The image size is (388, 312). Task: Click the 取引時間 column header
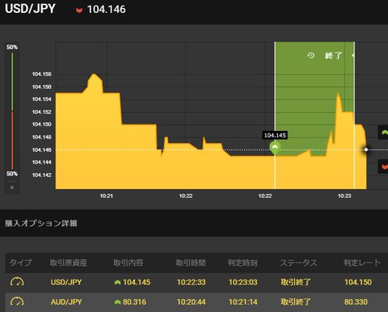point(191,263)
